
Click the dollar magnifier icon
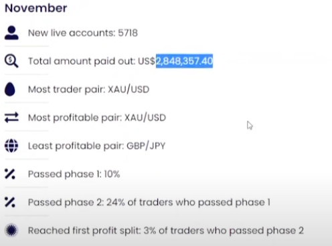[x=11, y=61]
